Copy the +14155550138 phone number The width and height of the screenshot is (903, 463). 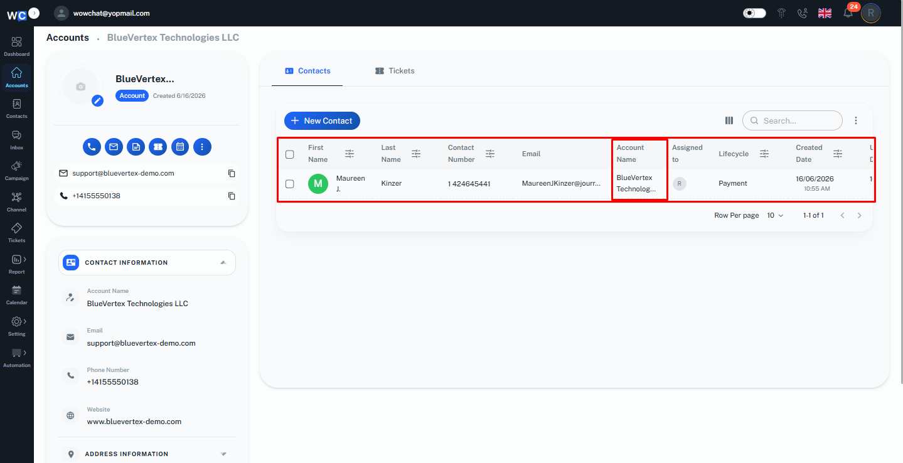pyautogui.click(x=232, y=196)
